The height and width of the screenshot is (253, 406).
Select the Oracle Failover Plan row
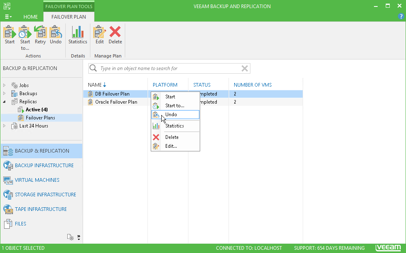193,102
